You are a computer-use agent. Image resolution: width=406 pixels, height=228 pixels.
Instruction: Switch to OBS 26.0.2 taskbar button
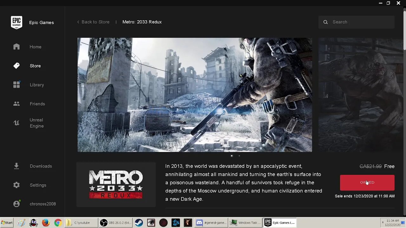115,223
